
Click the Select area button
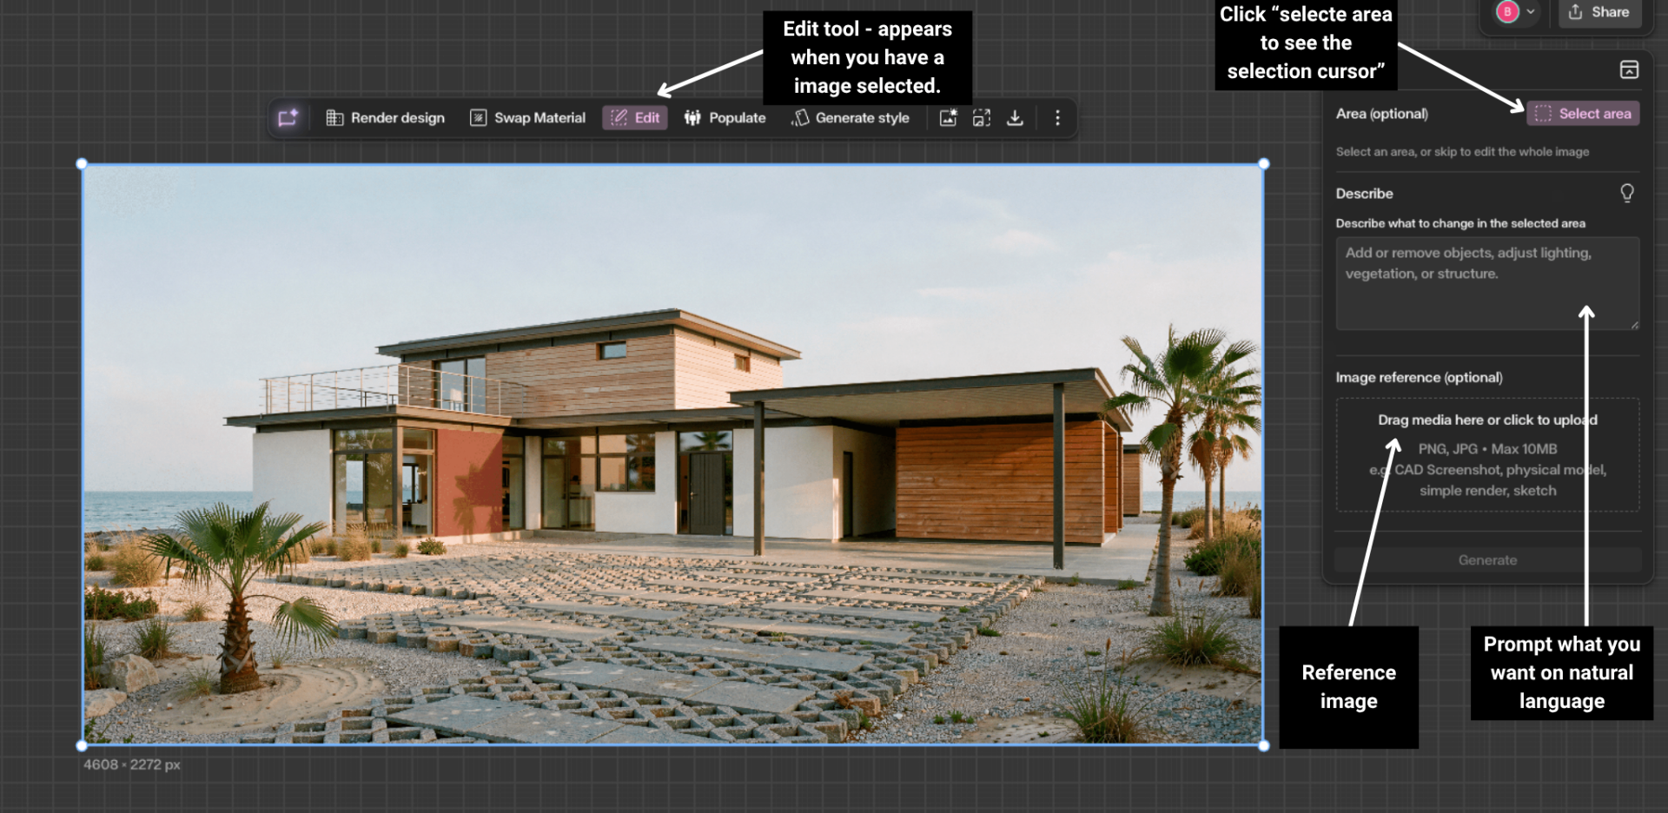(1583, 114)
